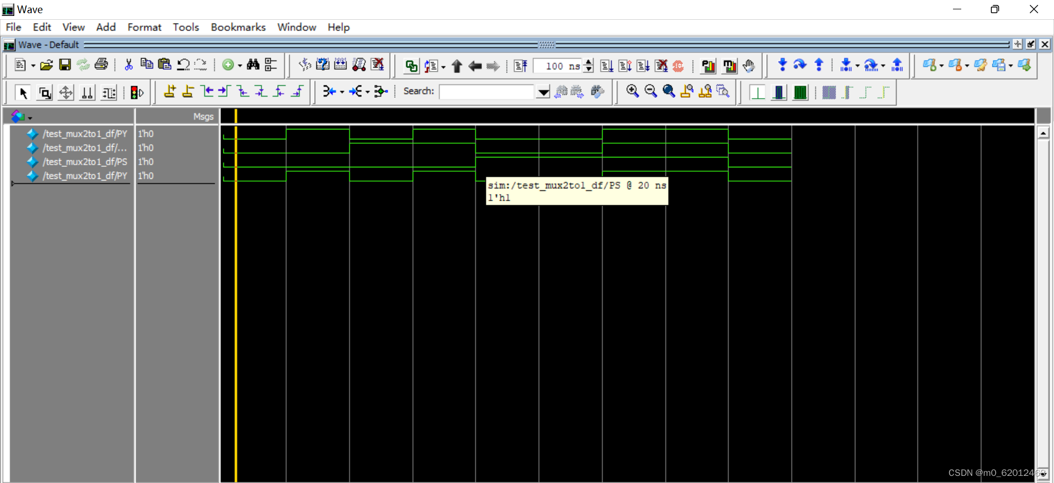Click in the Search input field

(x=486, y=92)
